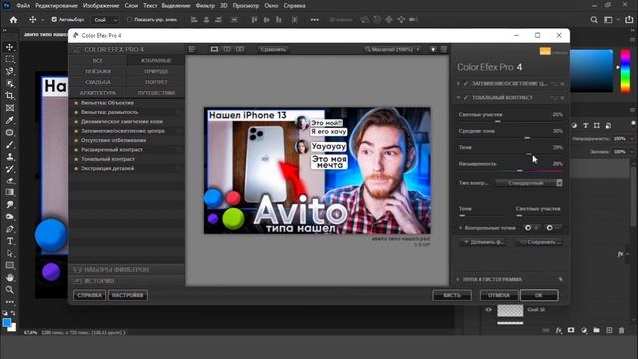Select the Lasso tool
The width and height of the screenshot is (638, 359).
pyautogui.click(x=9, y=71)
